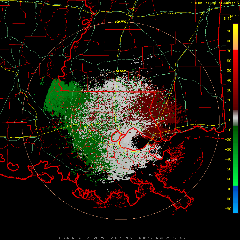Click the 70 knot scale label
Screen dimensions: 240x240
[229, 51]
